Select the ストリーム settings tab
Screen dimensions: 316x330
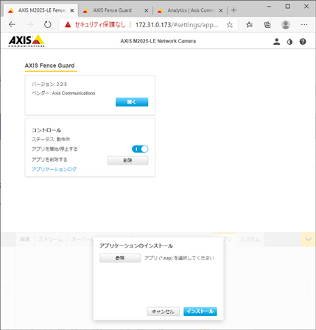tap(51, 240)
